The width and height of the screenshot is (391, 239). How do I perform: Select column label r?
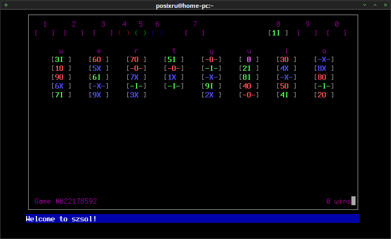[136, 51]
